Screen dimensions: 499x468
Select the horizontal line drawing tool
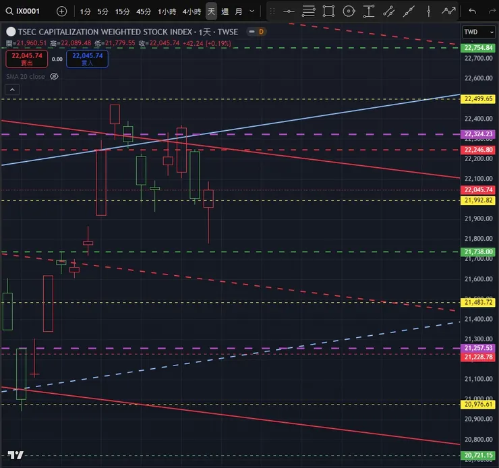[289, 11]
